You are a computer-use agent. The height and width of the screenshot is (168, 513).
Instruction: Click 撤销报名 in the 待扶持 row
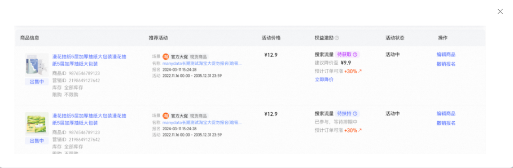[446, 123]
